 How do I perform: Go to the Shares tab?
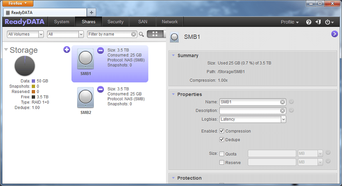pos(89,22)
